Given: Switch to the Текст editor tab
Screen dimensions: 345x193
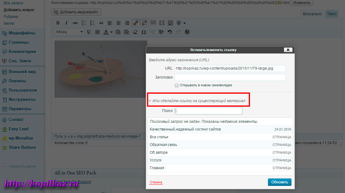Looking at the screenshot, I should [x=332, y=14].
